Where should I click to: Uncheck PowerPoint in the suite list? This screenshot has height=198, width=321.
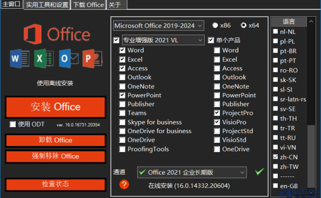click(x=122, y=95)
